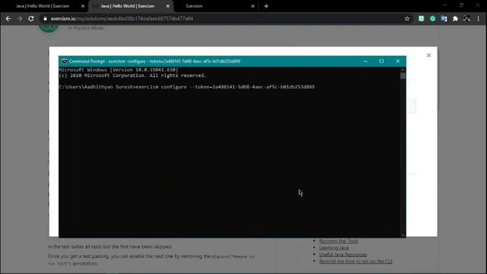This screenshot has width=487, height=274.
Task: Open the Extensions puzzle piece menu
Action: click(455, 18)
